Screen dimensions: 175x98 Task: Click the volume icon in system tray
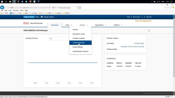pyautogui.click(x=159, y=2)
